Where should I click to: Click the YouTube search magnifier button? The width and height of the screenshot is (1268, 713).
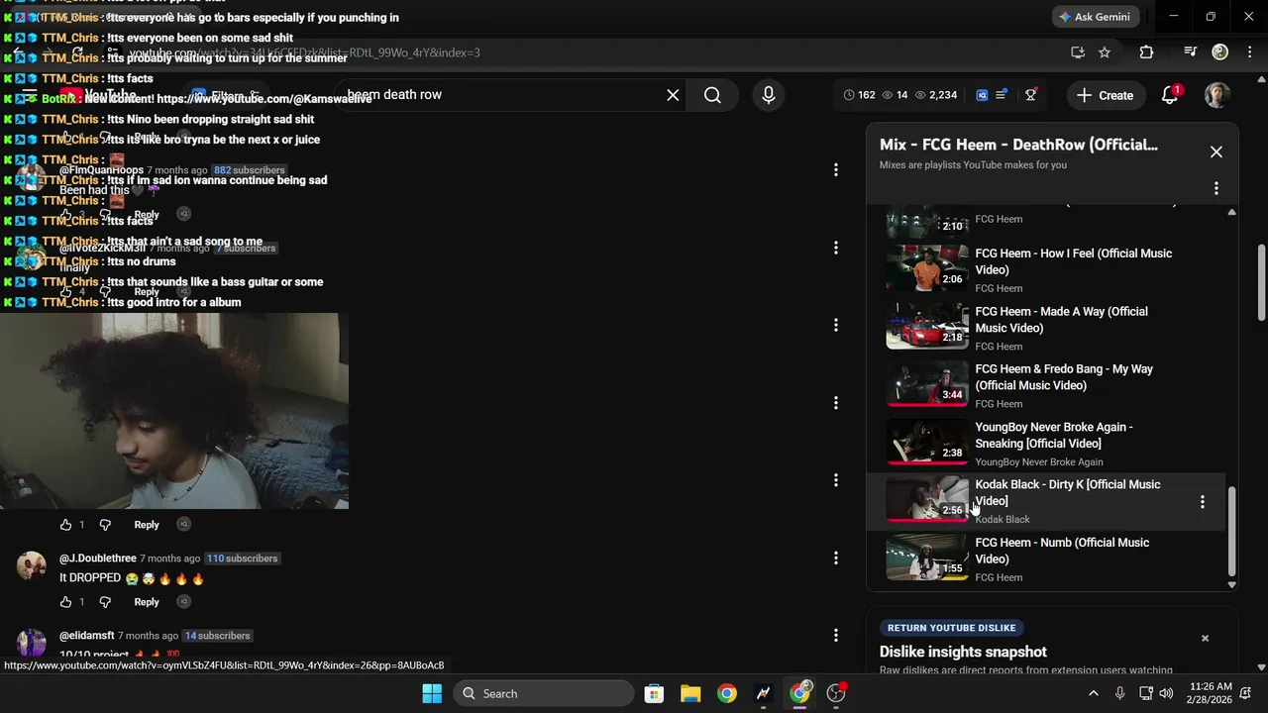tap(712, 95)
